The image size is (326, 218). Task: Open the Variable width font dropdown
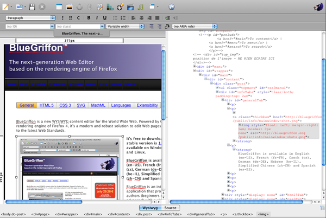point(125,27)
